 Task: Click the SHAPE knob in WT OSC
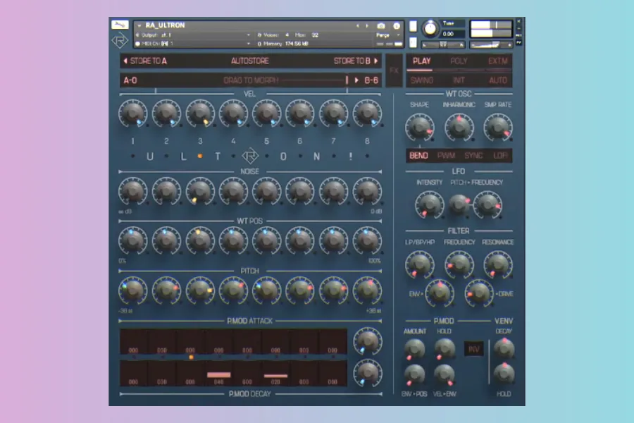pos(419,127)
